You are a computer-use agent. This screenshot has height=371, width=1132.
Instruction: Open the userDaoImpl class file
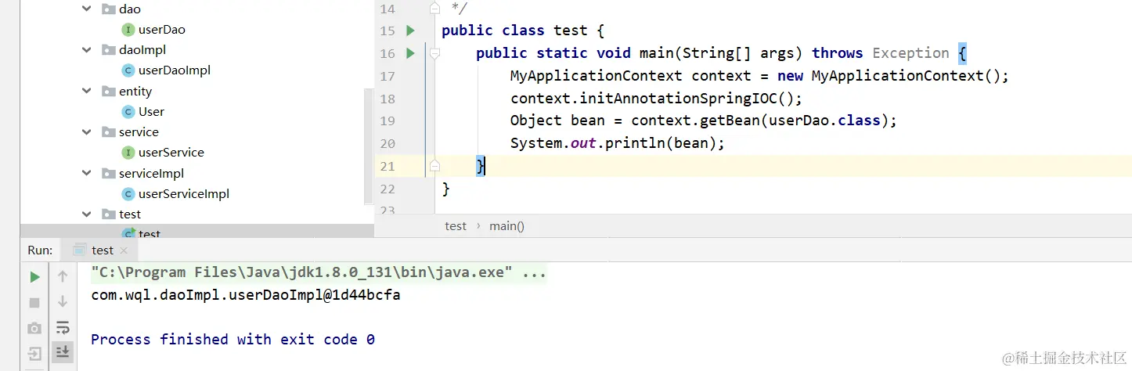click(x=174, y=70)
